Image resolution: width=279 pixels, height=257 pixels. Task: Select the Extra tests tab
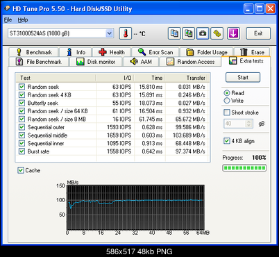coord(246,61)
